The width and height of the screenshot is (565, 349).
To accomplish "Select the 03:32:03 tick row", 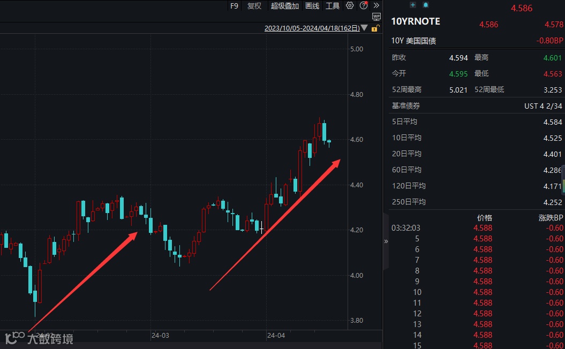I will [477, 228].
